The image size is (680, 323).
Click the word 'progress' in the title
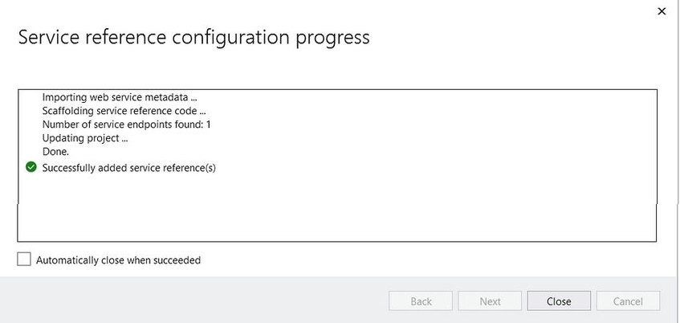point(332,39)
